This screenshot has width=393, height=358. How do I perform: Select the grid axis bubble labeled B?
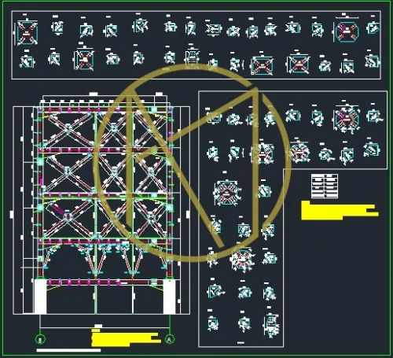(x=40, y=339)
